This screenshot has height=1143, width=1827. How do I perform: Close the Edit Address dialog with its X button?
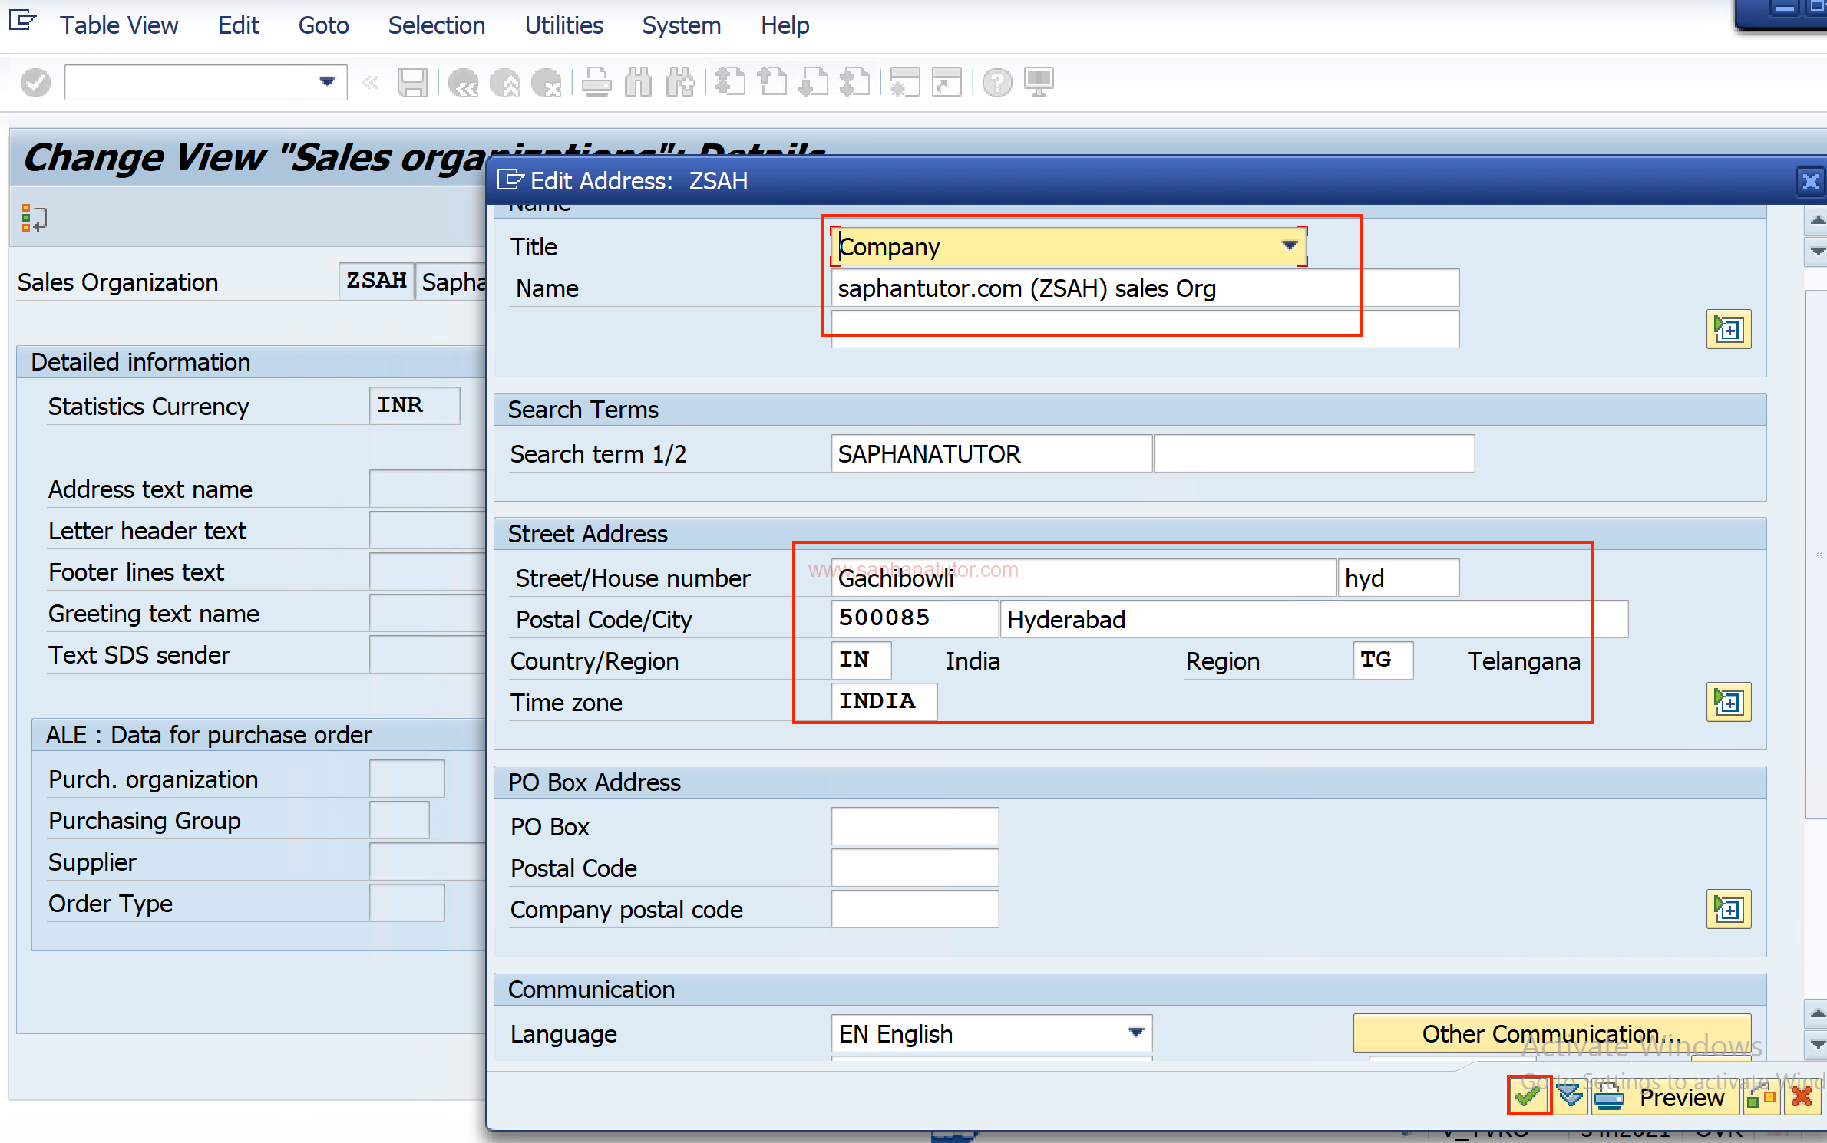[x=1809, y=181]
